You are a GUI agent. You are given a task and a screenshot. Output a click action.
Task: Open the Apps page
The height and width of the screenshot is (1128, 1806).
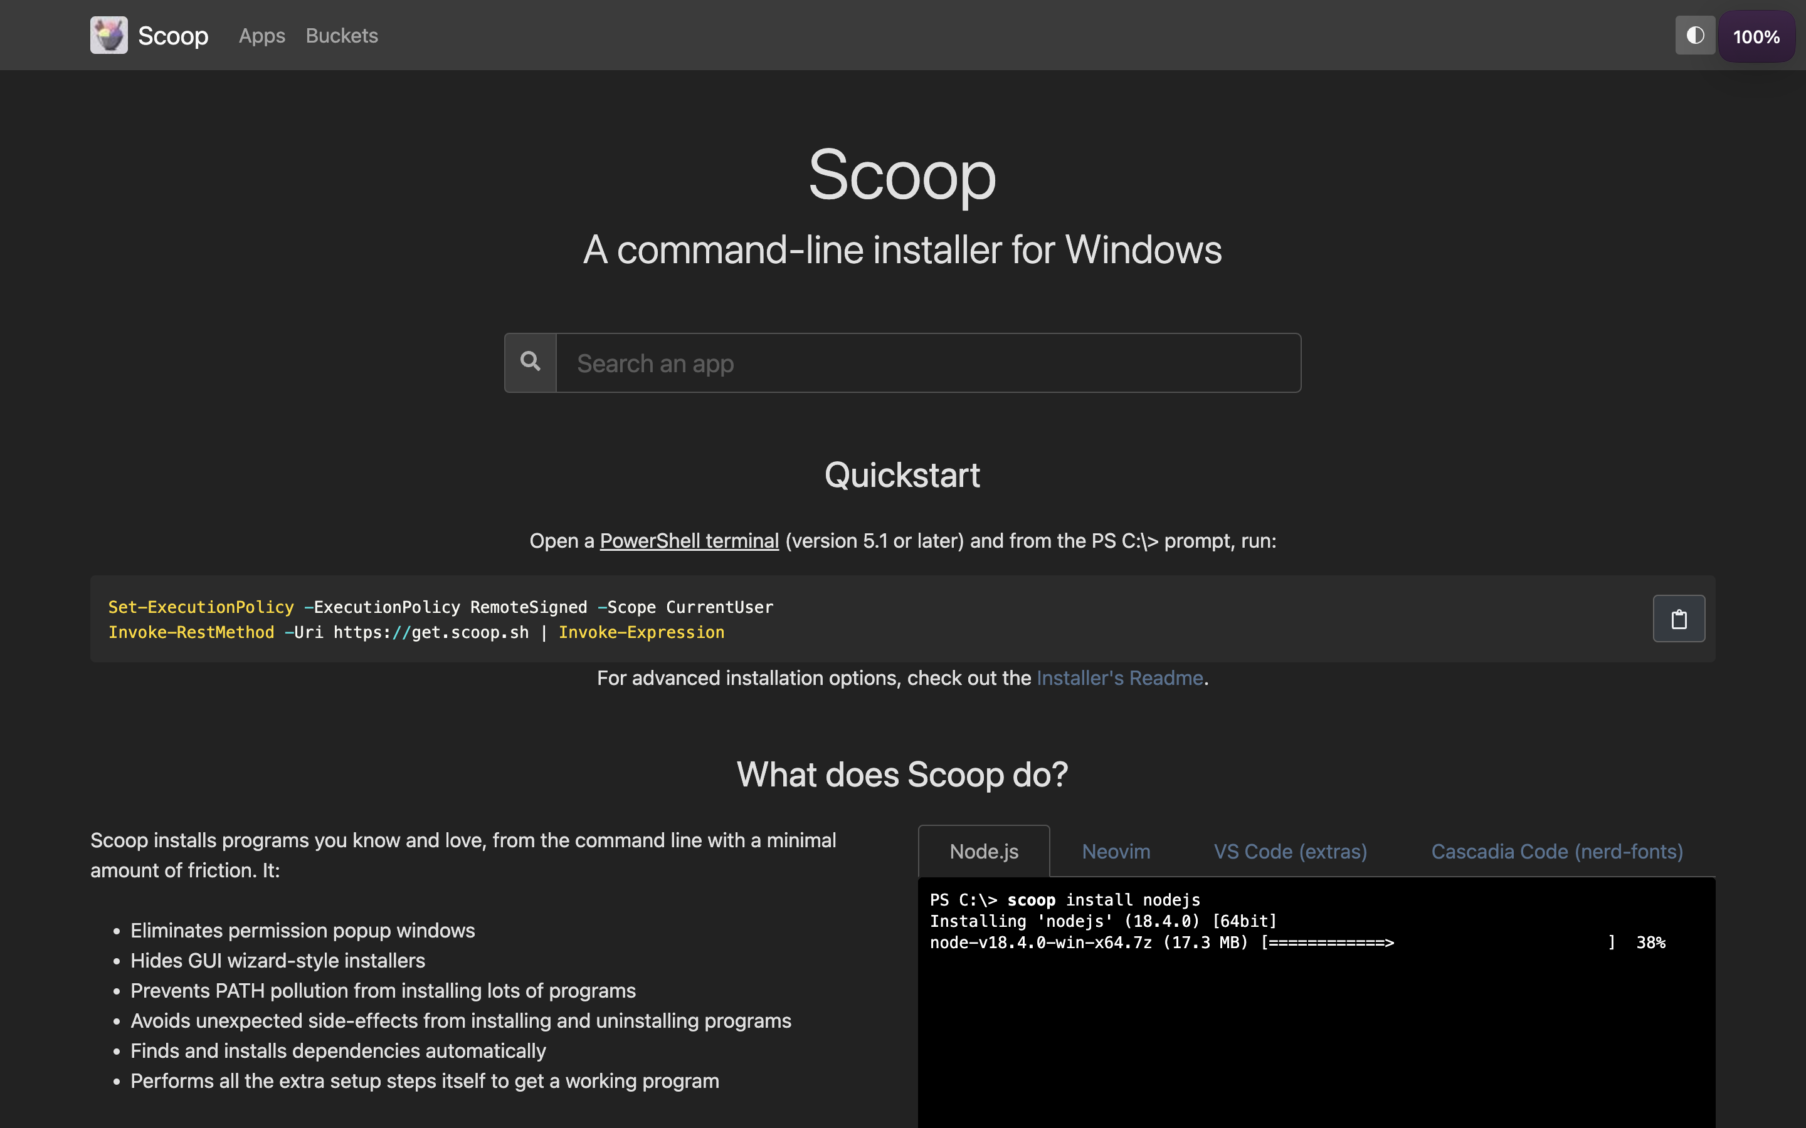pyautogui.click(x=261, y=35)
